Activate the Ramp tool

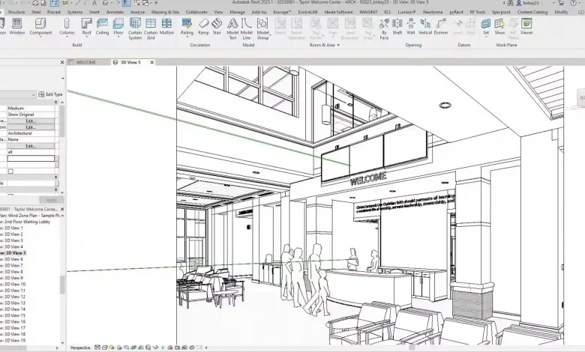(x=203, y=26)
